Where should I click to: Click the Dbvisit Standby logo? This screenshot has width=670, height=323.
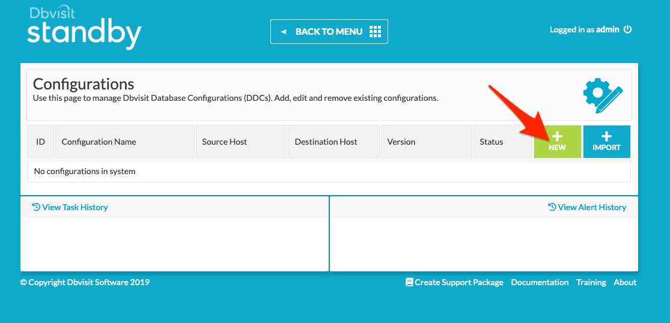[84, 28]
